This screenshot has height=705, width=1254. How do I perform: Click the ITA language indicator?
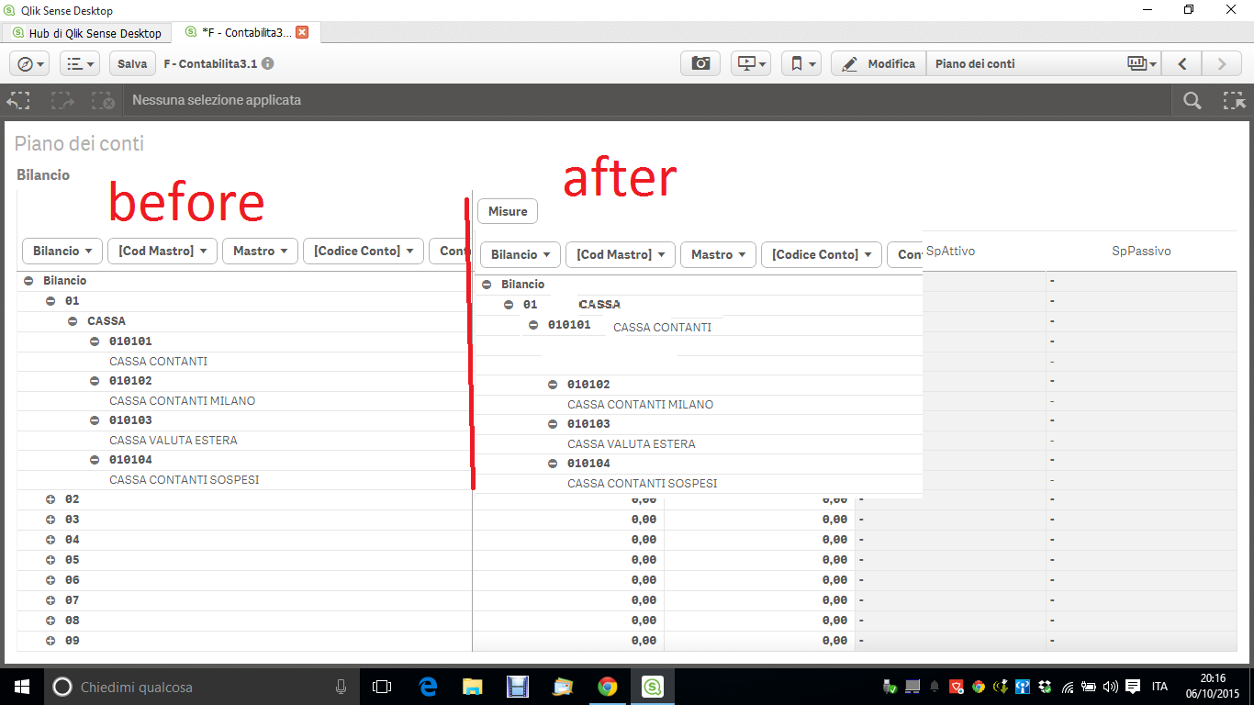1159,687
